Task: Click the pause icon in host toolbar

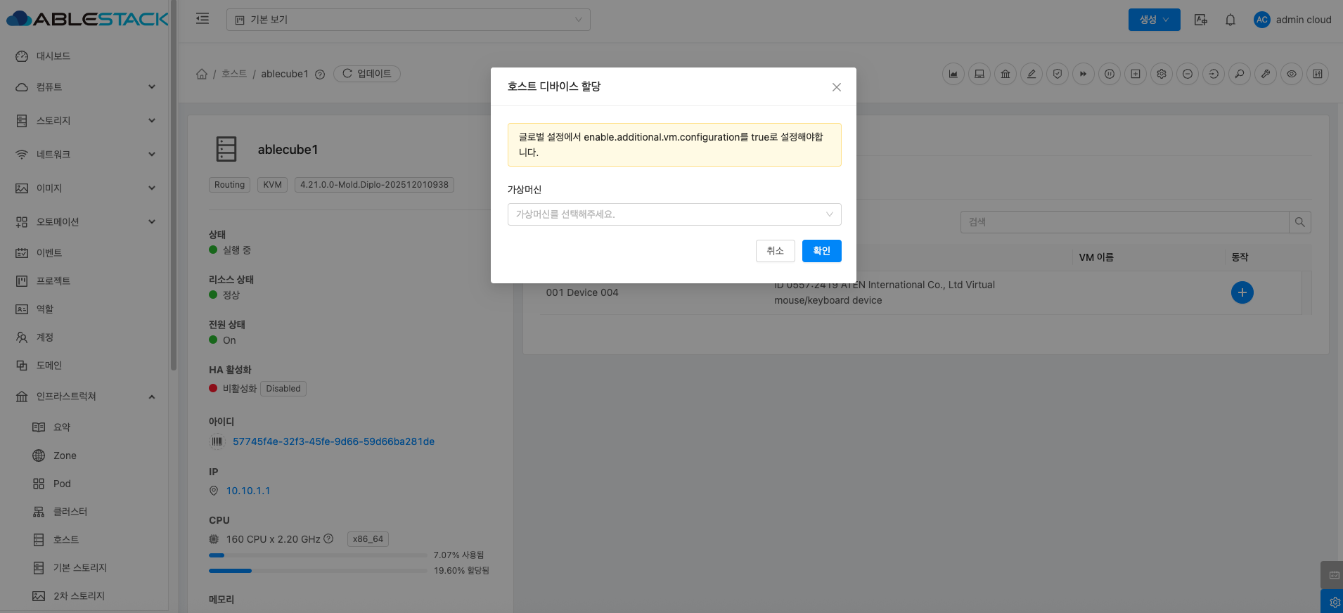Action: (x=1110, y=74)
